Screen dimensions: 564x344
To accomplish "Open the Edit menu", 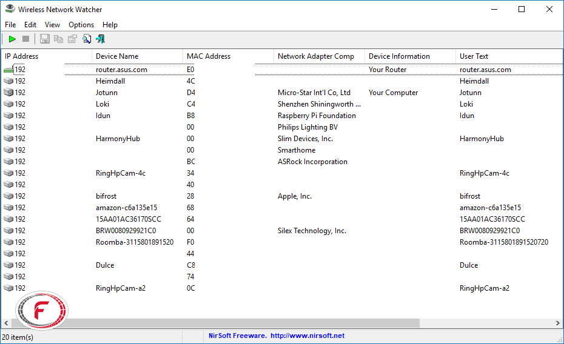I will (x=30, y=25).
